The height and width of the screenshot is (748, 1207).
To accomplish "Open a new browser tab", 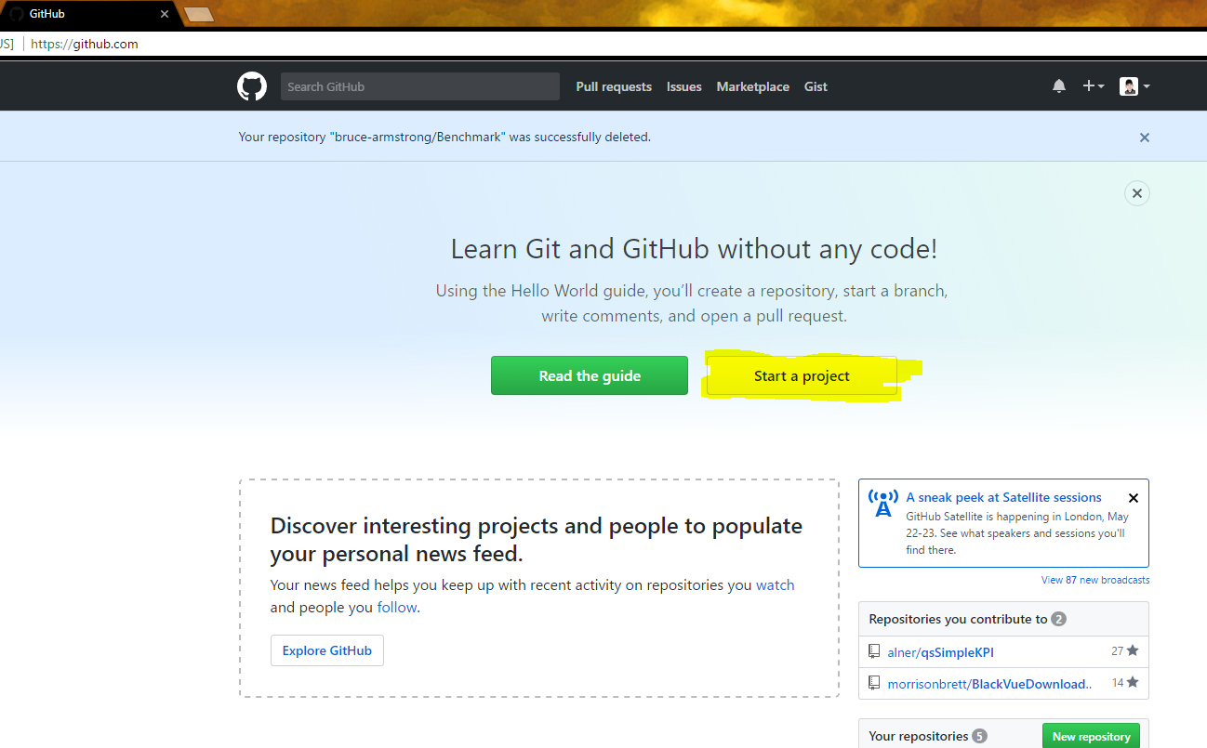I will [199, 14].
